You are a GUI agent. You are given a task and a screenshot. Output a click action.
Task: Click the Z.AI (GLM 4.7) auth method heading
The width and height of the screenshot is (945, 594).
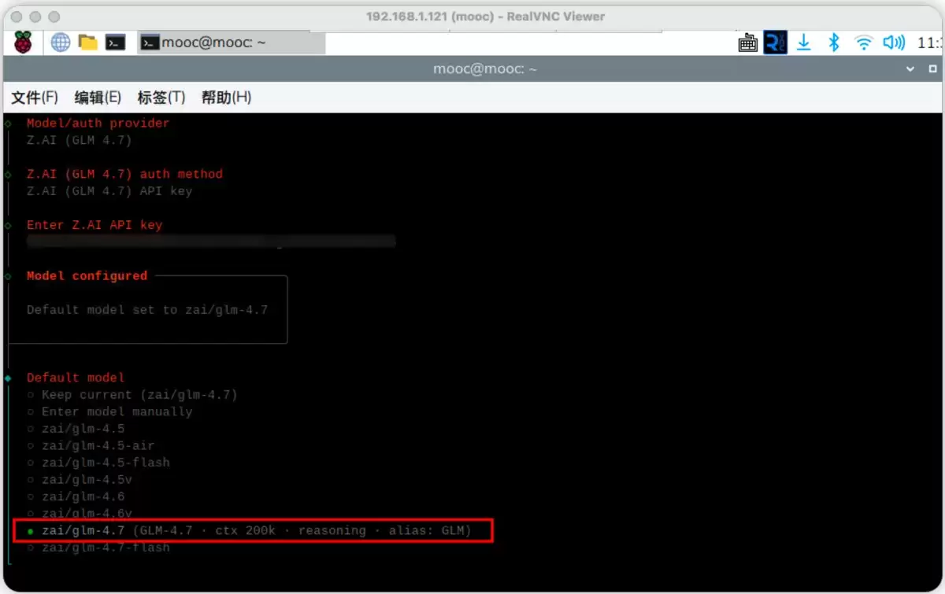124,174
